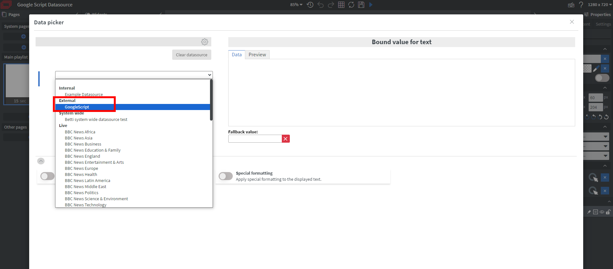613x269 pixels.
Task: Click the Clear datasource button
Action: click(x=192, y=55)
